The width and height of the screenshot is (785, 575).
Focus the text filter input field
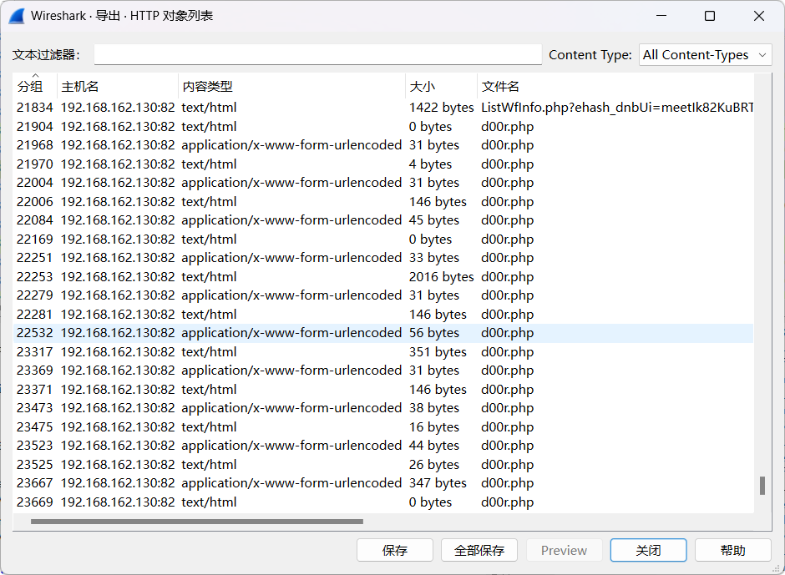coord(318,54)
